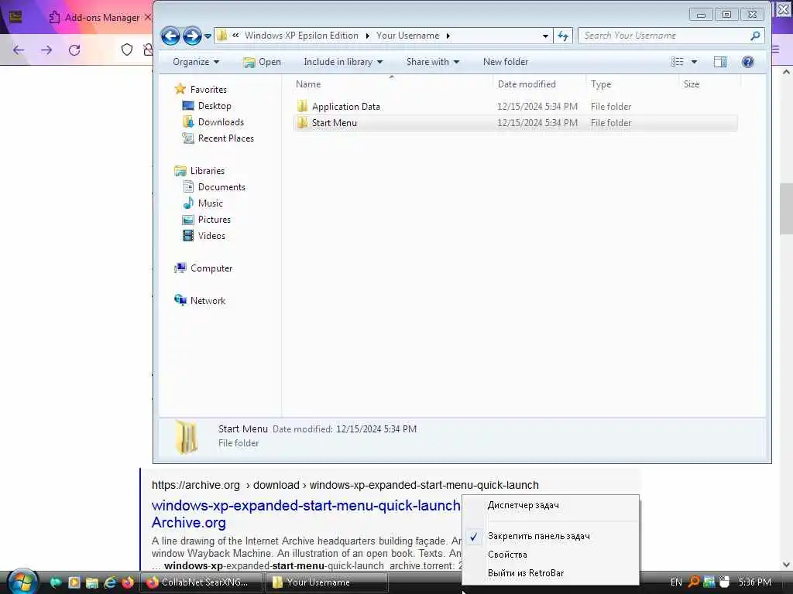Screen dimensions: 793x594
Task: Click the Explorer Forward navigation arrow
Action: (x=192, y=36)
